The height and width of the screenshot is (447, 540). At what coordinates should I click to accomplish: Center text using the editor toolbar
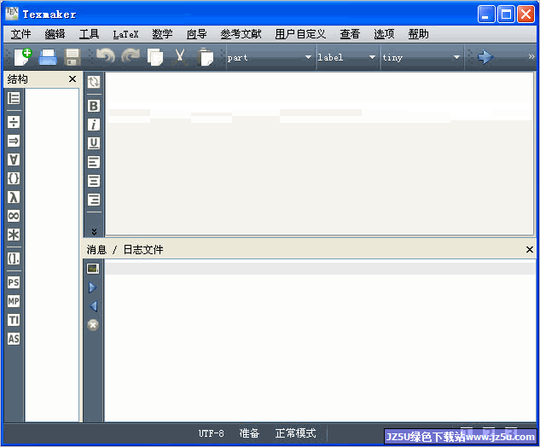(x=94, y=181)
